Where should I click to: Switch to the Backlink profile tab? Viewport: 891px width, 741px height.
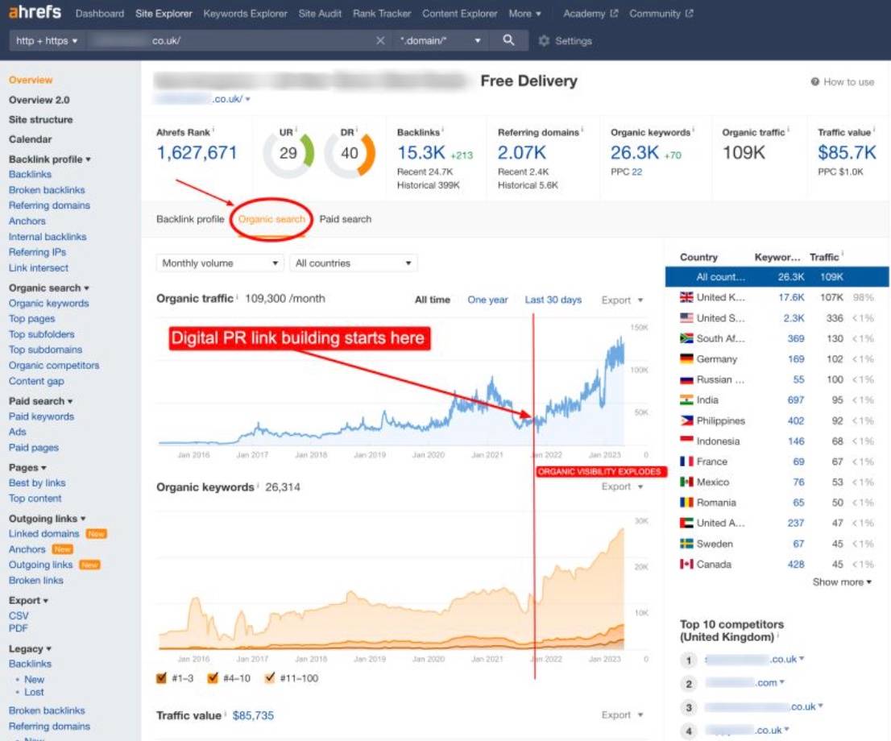[x=190, y=219]
